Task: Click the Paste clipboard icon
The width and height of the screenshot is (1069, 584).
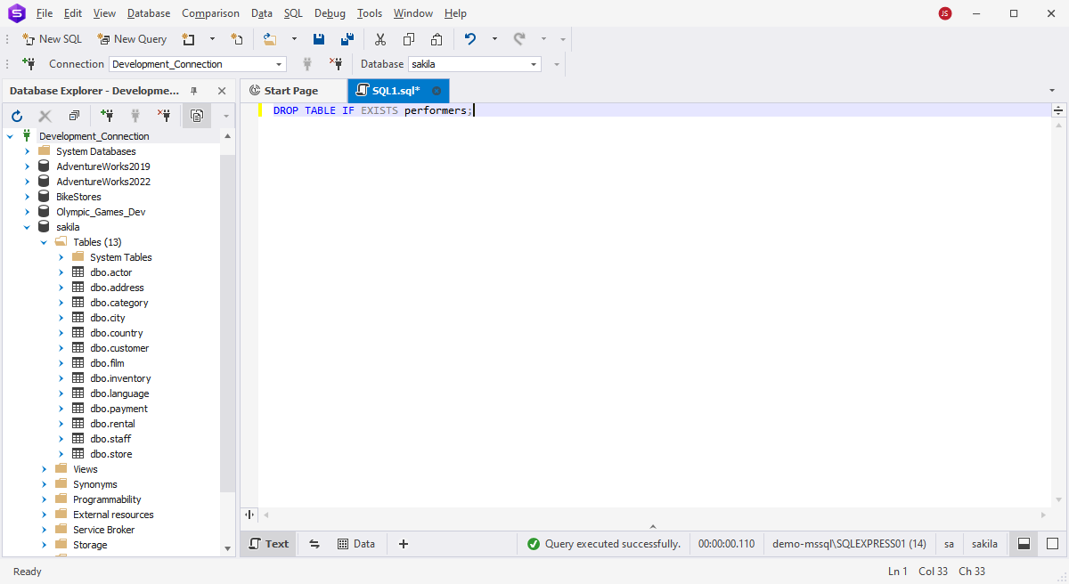Action: pos(437,39)
